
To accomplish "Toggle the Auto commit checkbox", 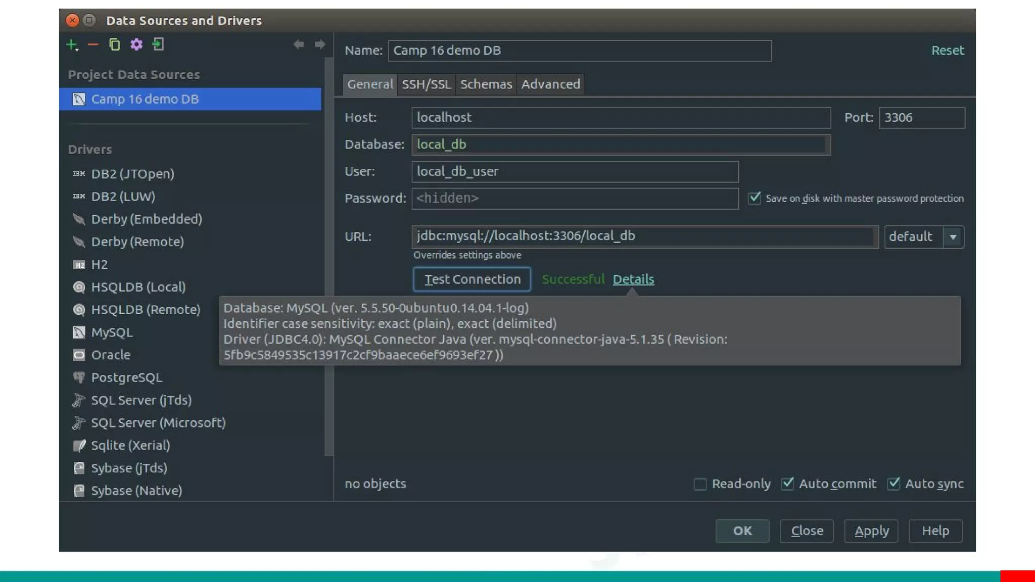I will click(787, 483).
